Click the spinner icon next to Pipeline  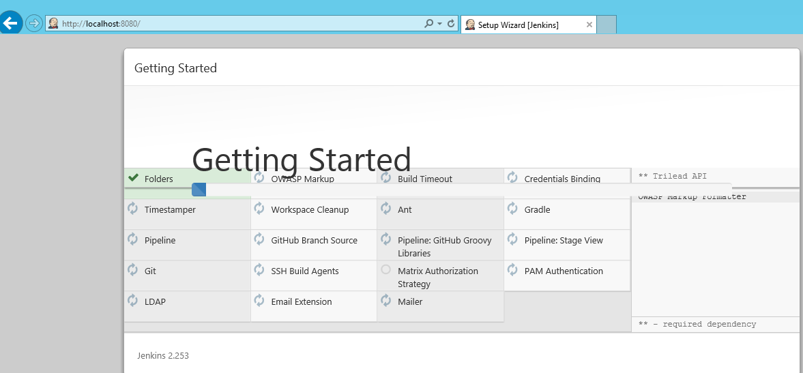132,239
